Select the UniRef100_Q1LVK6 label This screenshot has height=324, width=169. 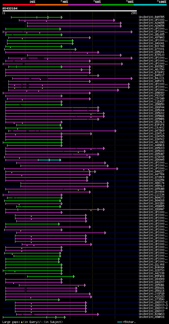(152, 265)
